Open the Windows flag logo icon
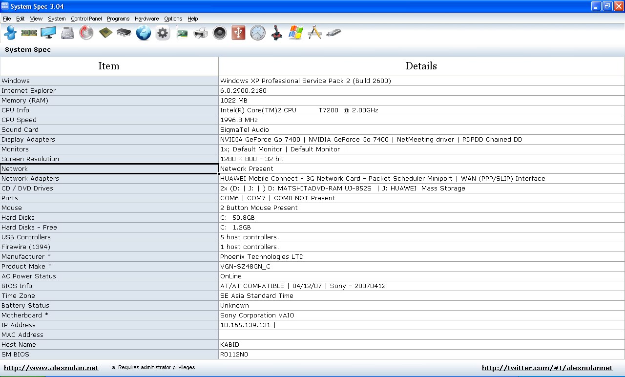The image size is (625, 377). pos(296,33)
